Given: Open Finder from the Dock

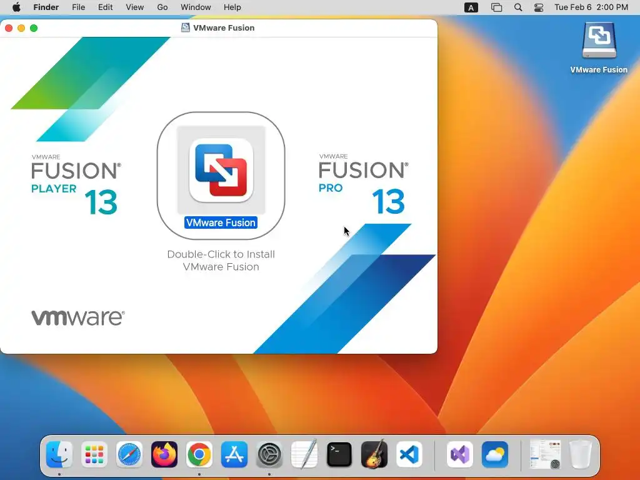Looking at the screenshot, I should 59,454.
